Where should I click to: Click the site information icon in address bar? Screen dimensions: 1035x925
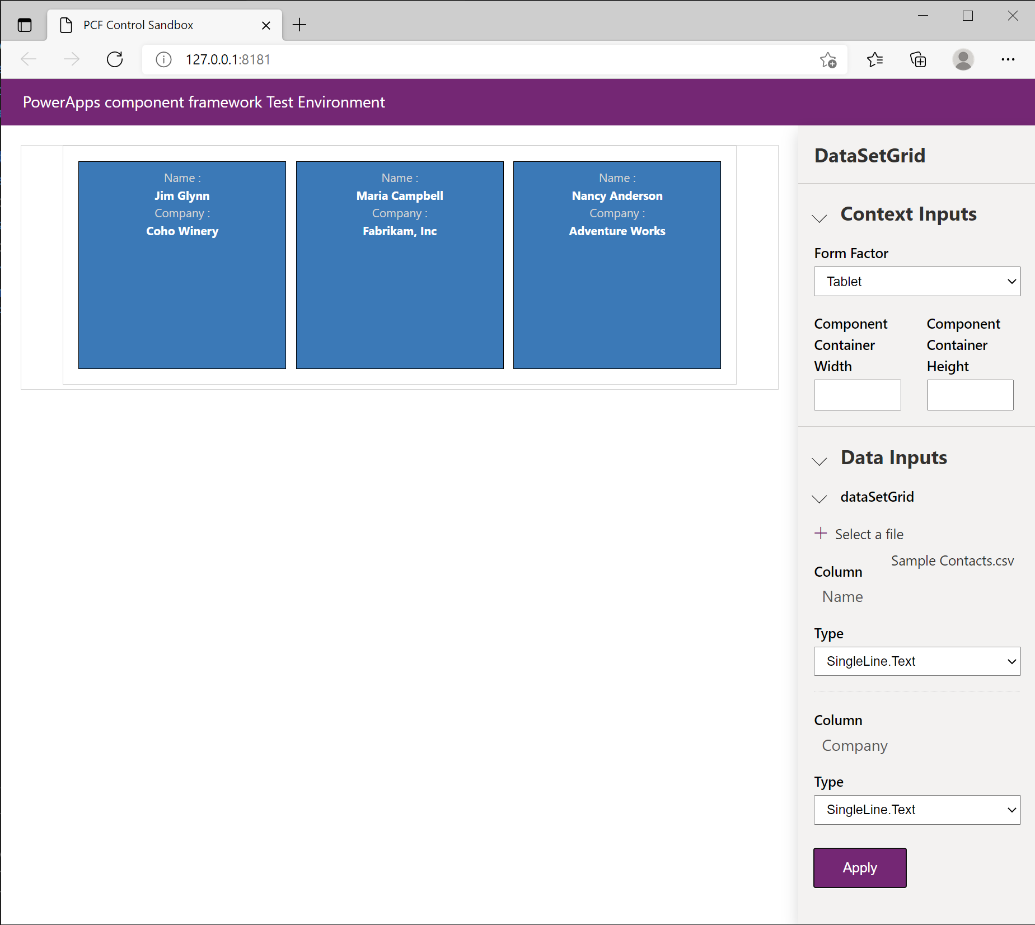[x=163, y=59]
